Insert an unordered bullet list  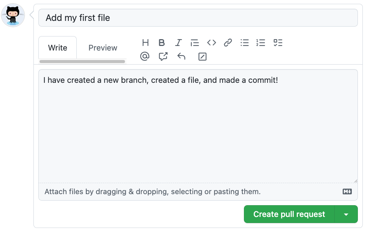[244, 43]
